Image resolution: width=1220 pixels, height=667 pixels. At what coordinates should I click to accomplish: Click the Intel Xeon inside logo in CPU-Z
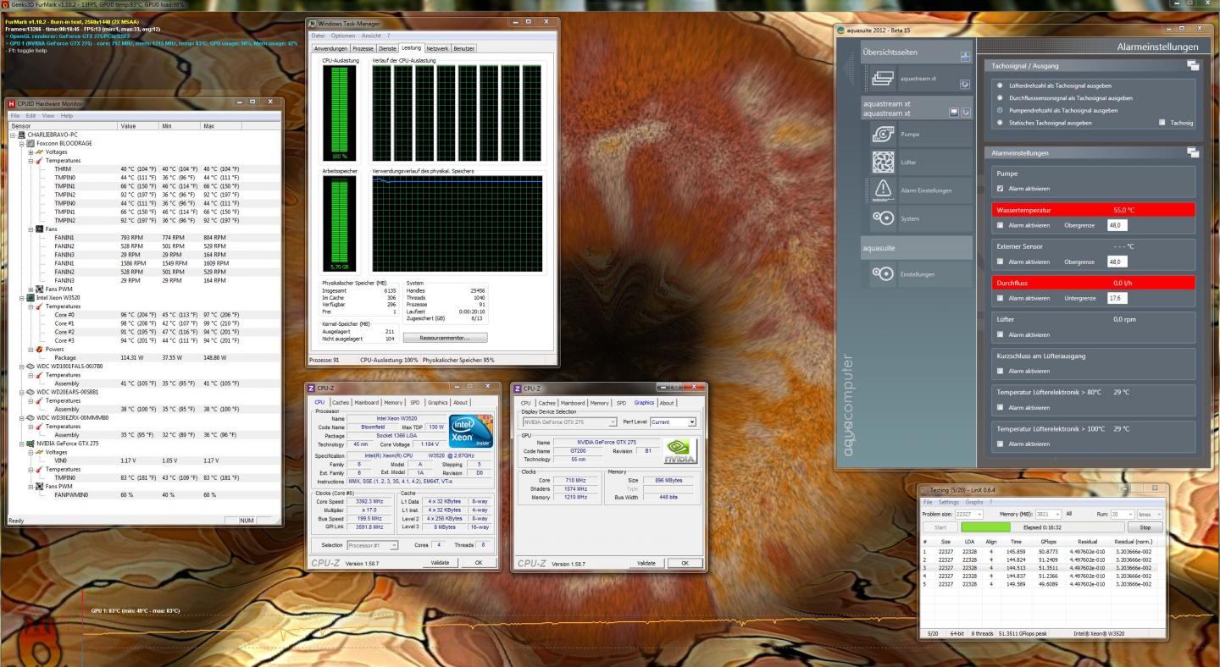(x=472, y=431)
